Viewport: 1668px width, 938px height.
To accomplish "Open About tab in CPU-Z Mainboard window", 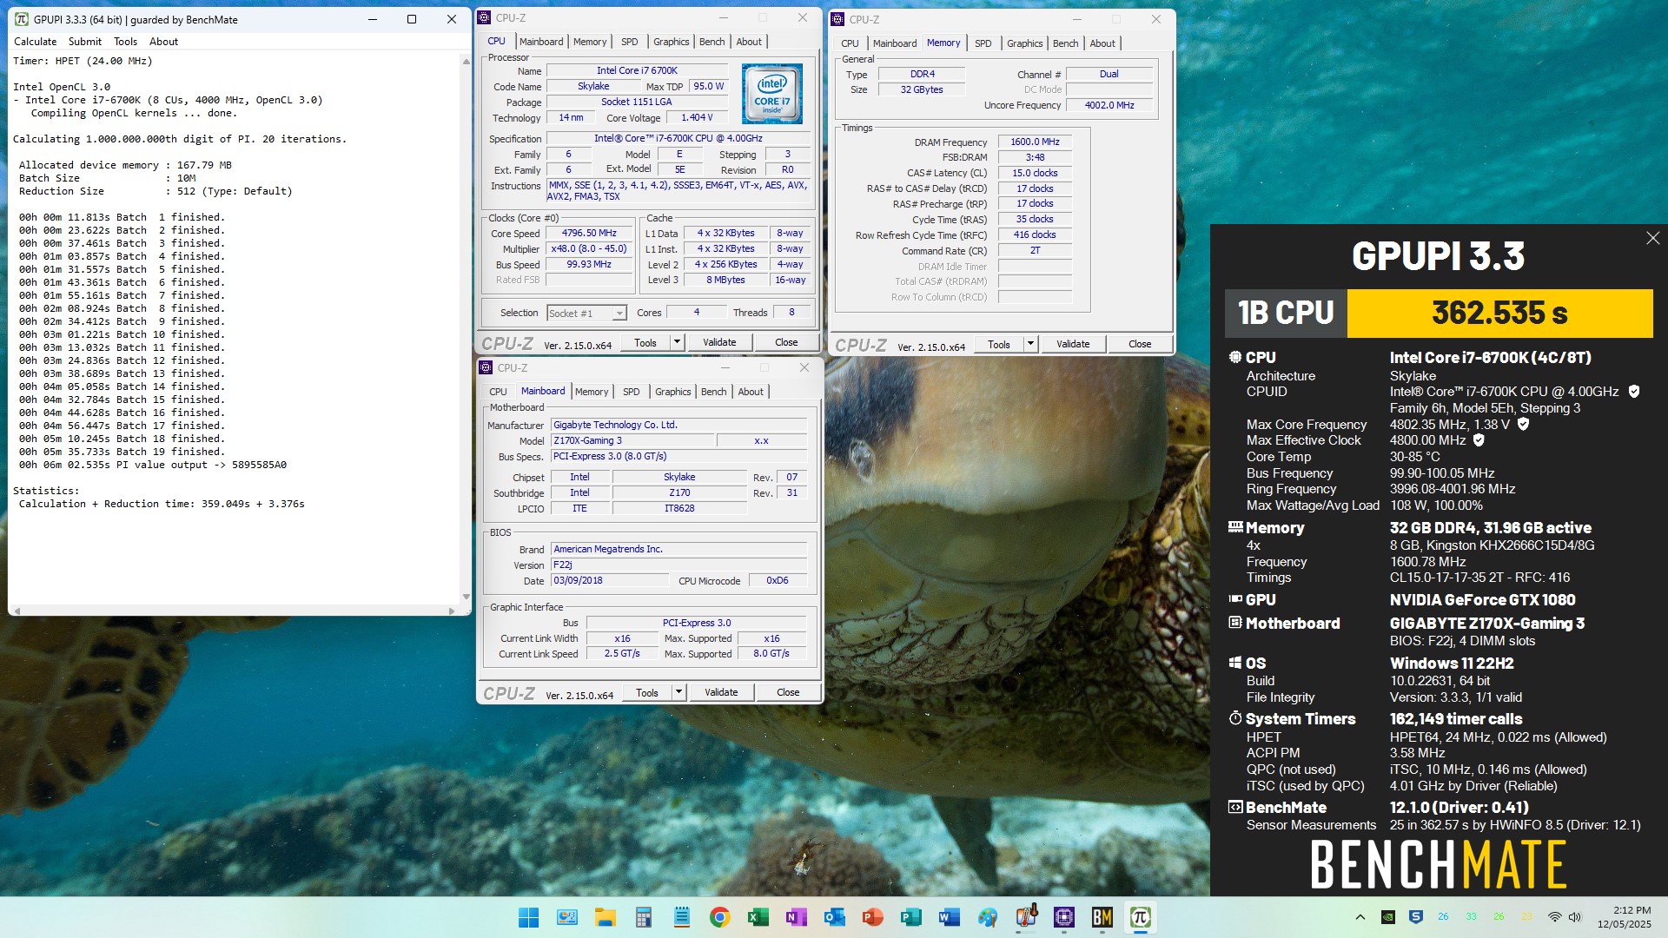I will coord(751,392).
